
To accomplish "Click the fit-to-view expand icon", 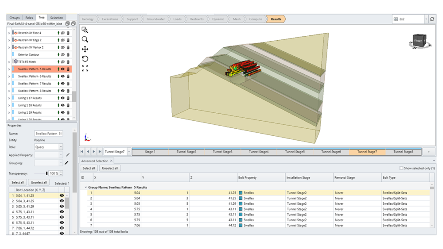I will coord(85,68).
